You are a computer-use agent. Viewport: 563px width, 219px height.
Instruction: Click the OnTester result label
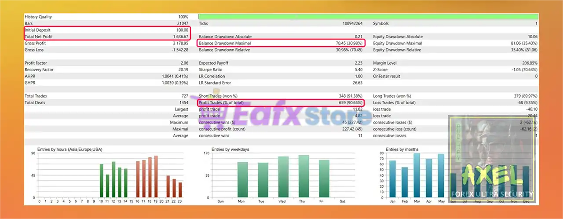[387, 76]
